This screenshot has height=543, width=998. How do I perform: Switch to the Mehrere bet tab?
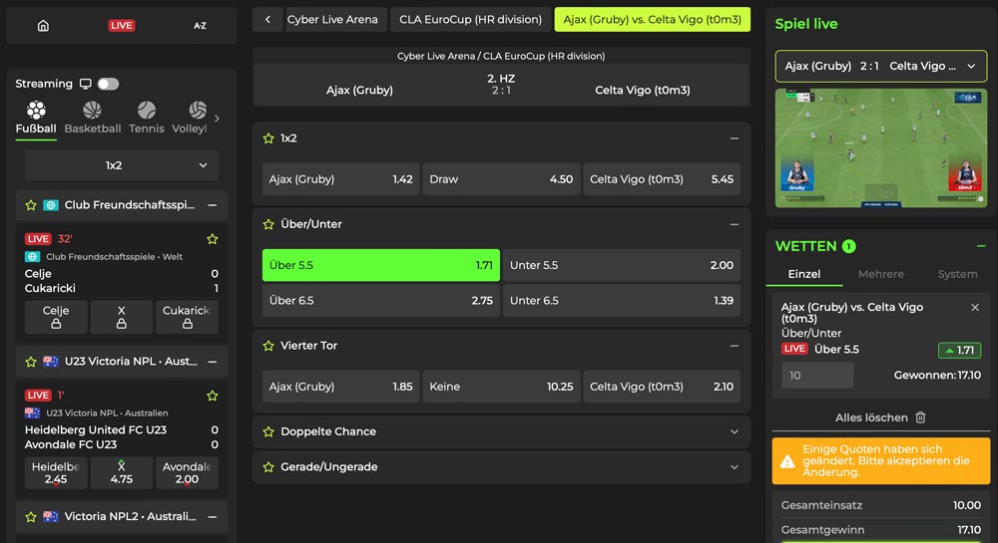[880, 274]
